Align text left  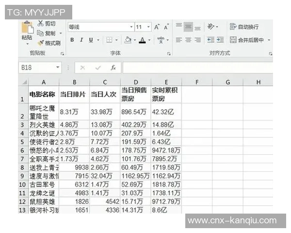pos(179,40)
